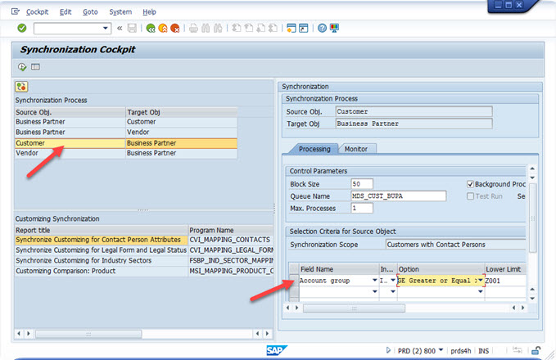Select the Vendor to Business Partner row
Image resolution: width=556 pixels, height=360 pixels.
(x=125, y=153)
